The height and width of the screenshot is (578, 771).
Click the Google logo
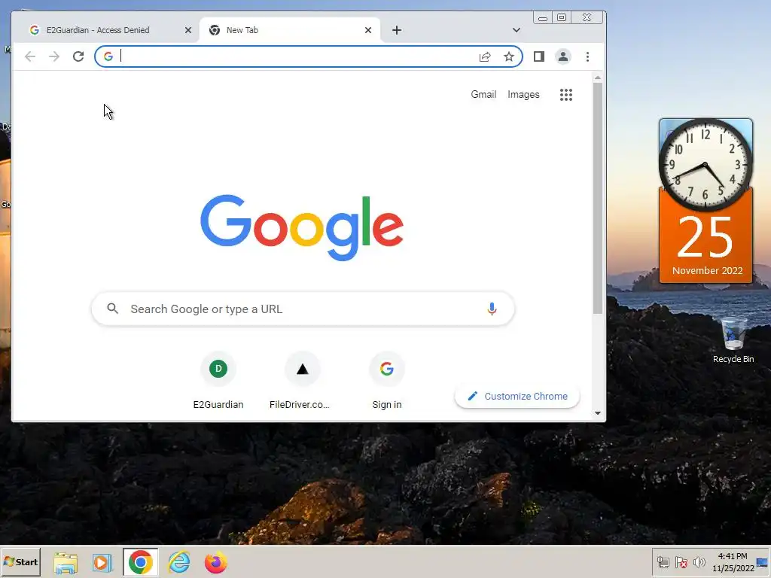pyautogui.click(x=302, y=227)
